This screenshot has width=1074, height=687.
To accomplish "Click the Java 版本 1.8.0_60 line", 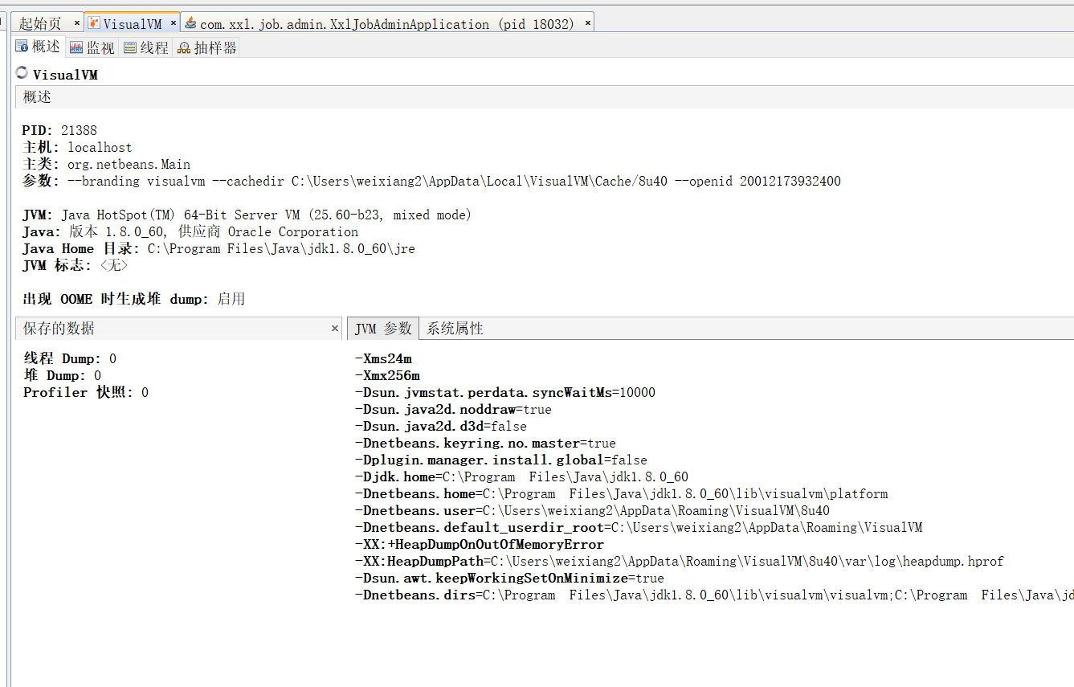I will pos(190,231).
